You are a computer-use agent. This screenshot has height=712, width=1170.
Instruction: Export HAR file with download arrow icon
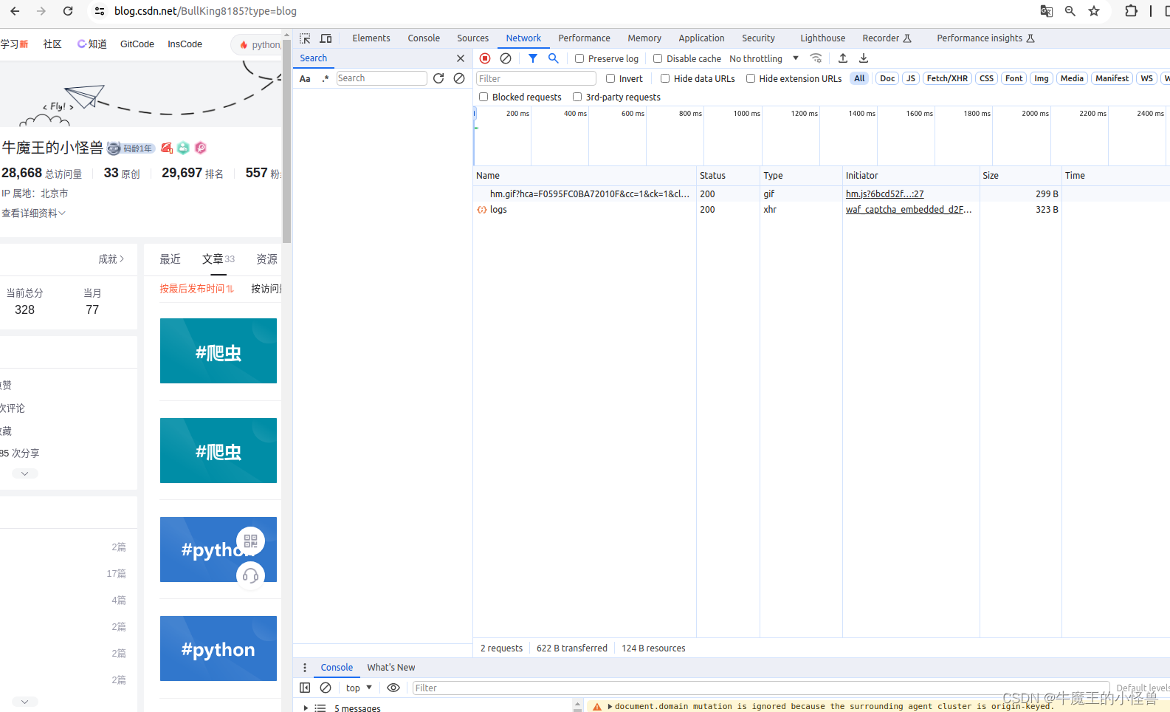[864, 58]
